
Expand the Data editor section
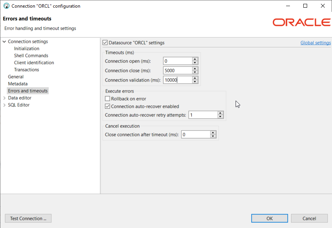coord(4,98)
